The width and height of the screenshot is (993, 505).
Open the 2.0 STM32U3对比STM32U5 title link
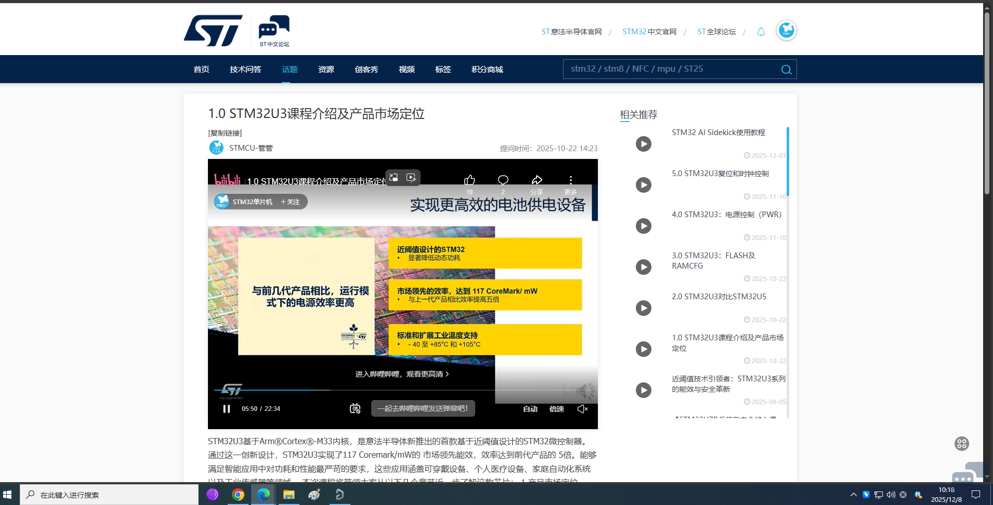click(719, 297)
